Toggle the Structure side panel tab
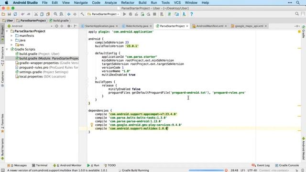 pos(2,56)
